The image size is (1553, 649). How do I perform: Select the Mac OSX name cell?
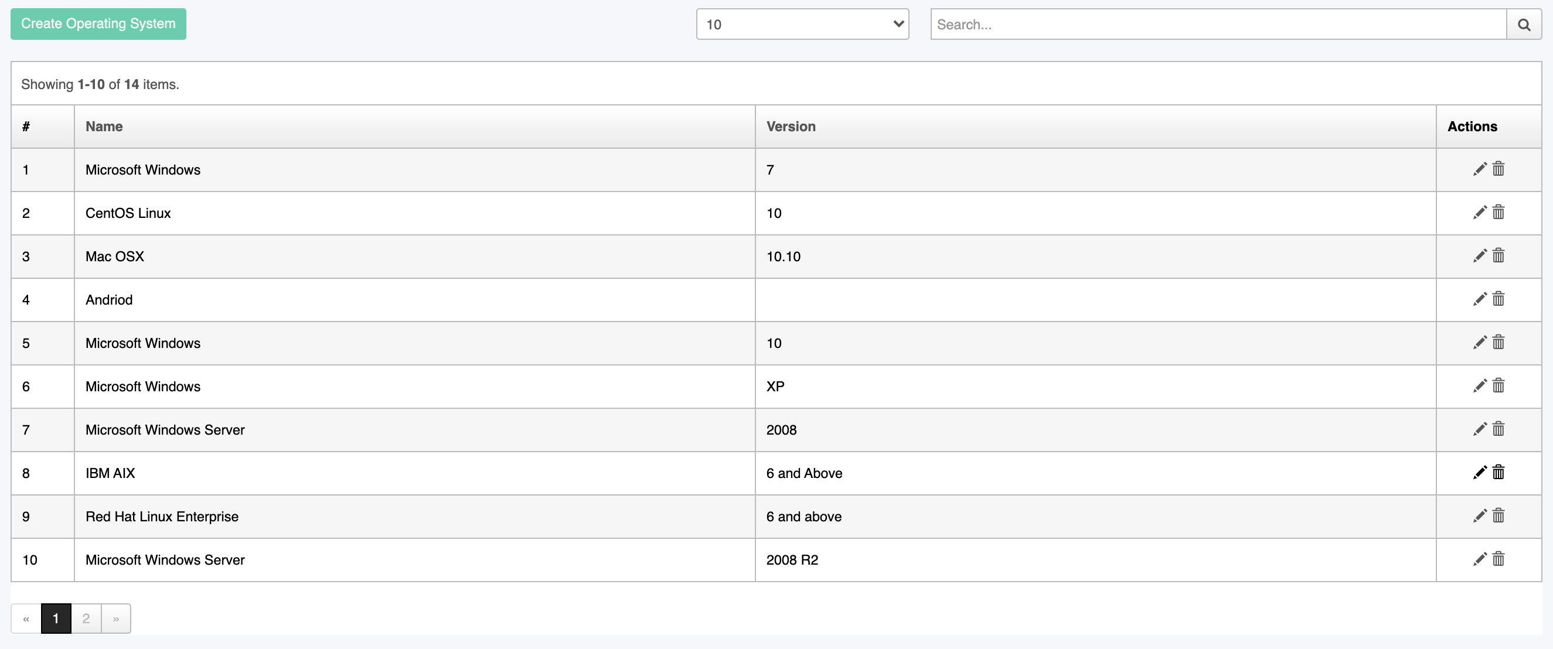[415, 257]
